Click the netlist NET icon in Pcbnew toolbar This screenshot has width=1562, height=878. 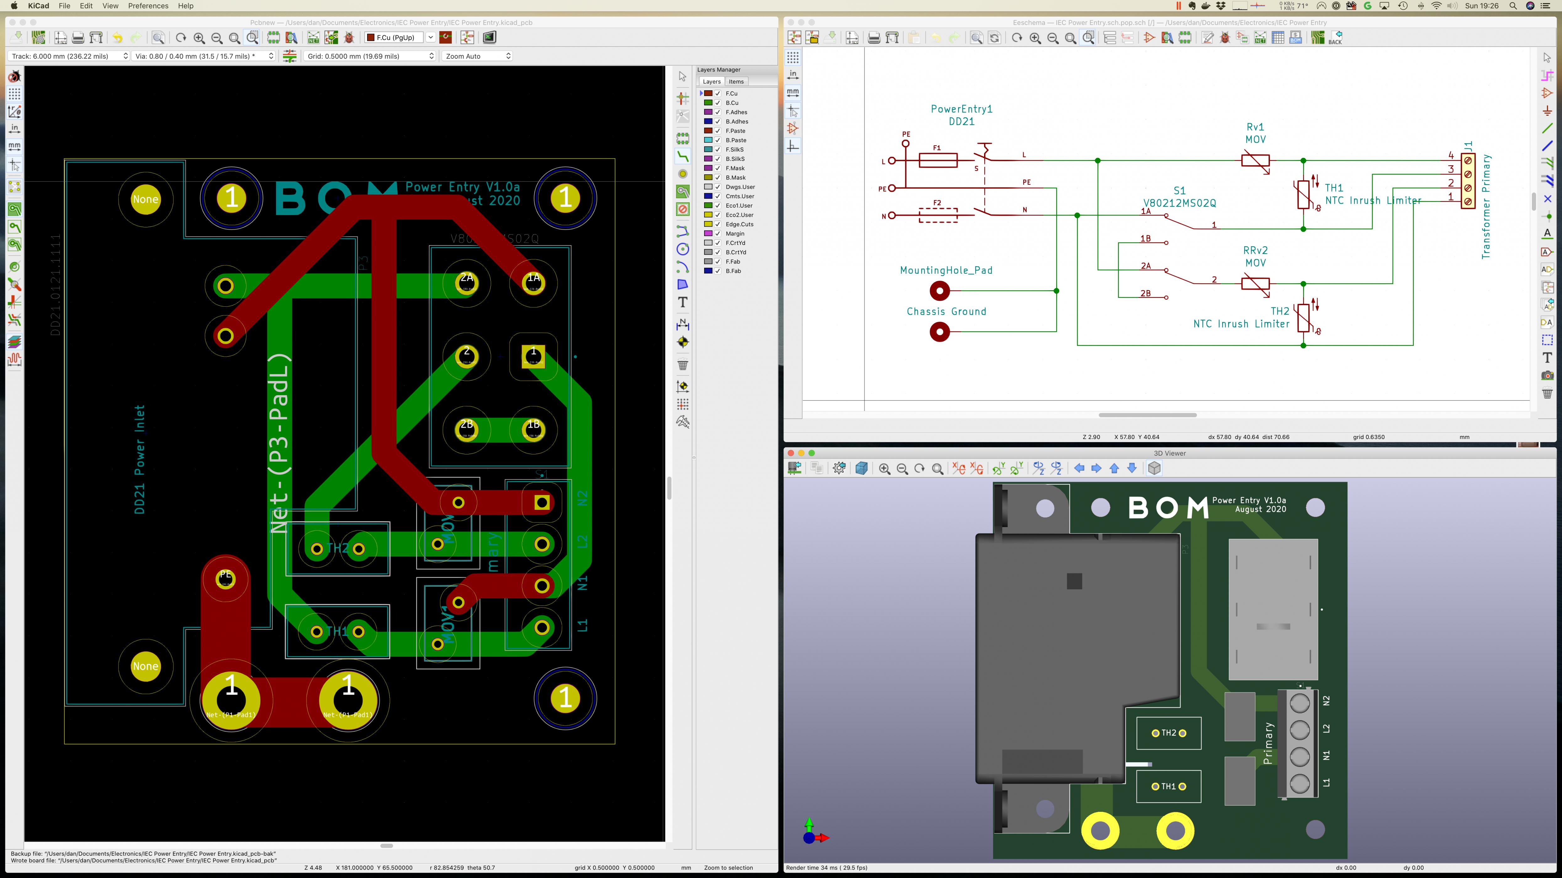tap(313, 38)
